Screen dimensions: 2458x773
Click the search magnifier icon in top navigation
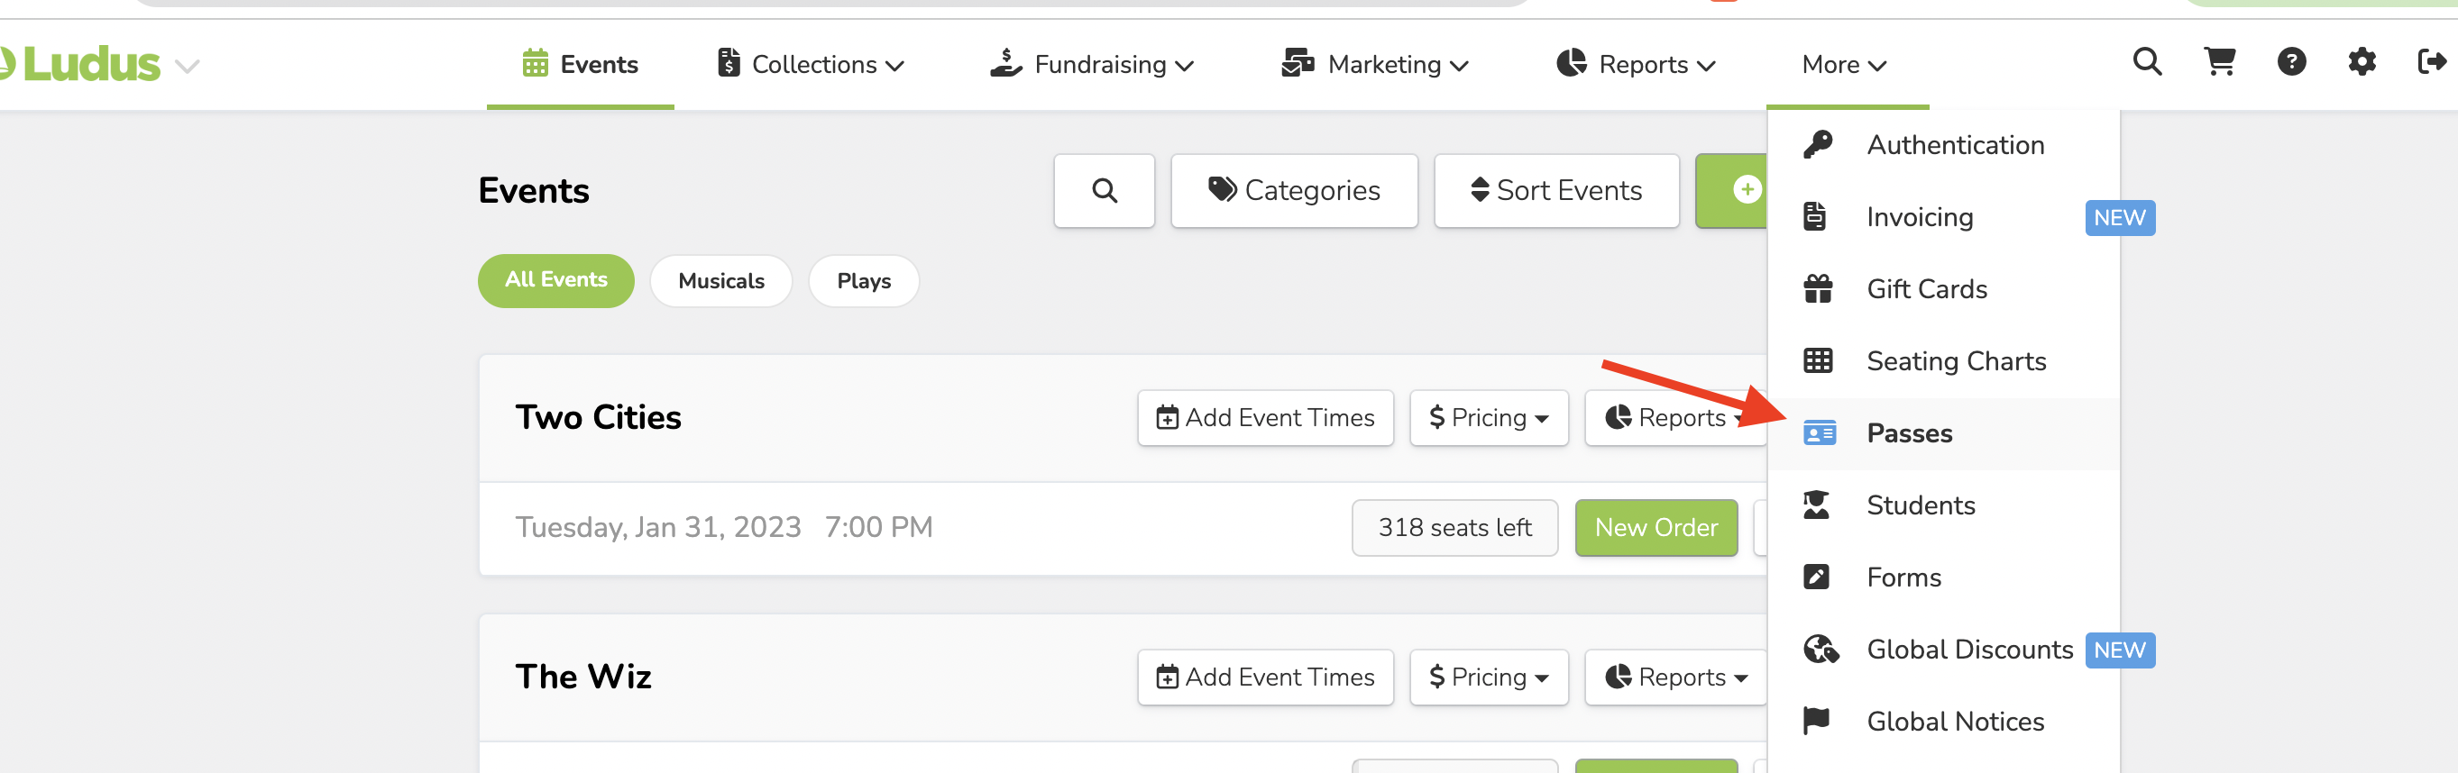point(2146,63)
